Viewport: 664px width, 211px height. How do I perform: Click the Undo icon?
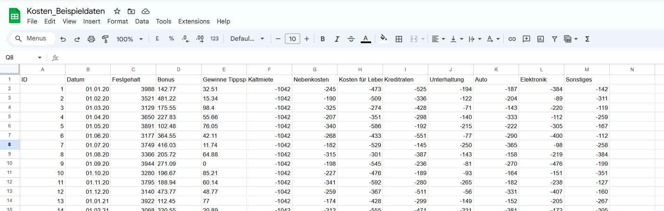(63, 39)
